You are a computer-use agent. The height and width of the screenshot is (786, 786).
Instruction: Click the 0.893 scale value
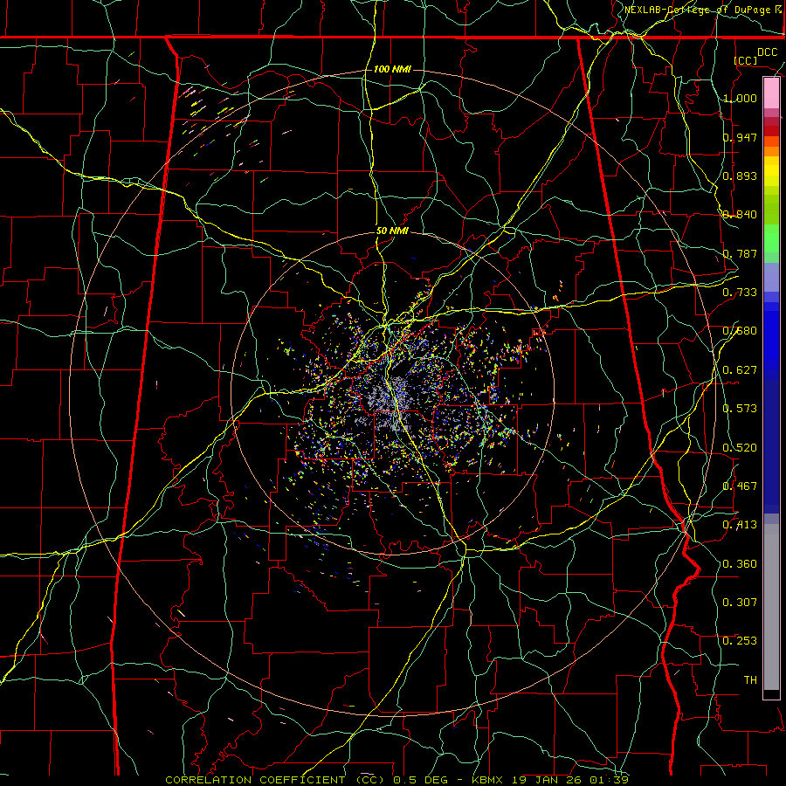[x=740, y=176]
